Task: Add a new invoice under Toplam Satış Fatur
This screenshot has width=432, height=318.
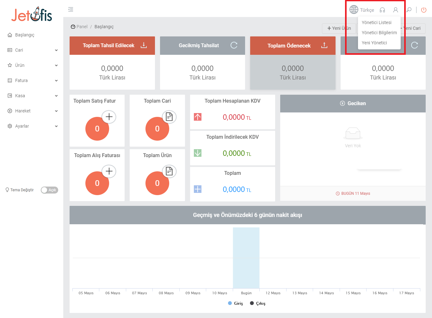Action: (x=109, y=117)
